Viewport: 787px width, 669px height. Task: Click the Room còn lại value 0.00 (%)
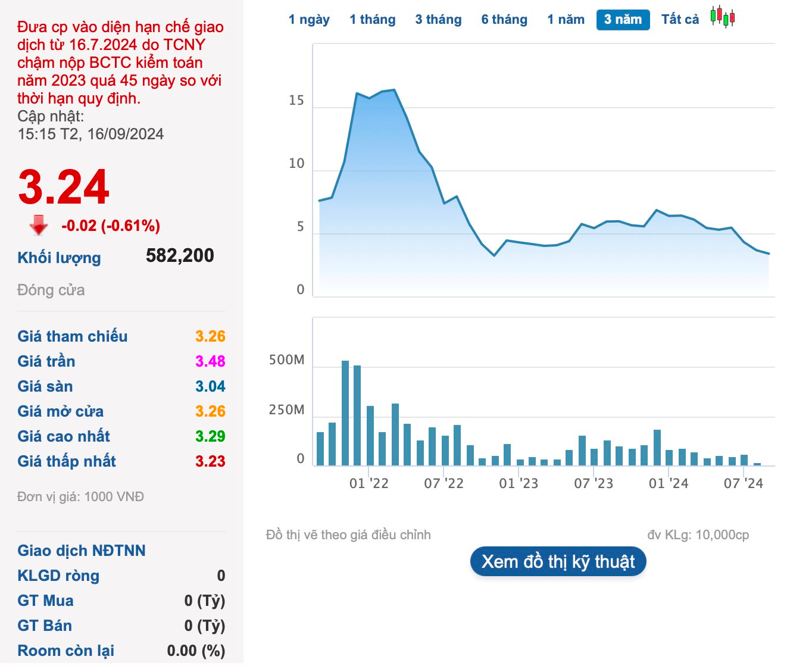coord(196,651)
